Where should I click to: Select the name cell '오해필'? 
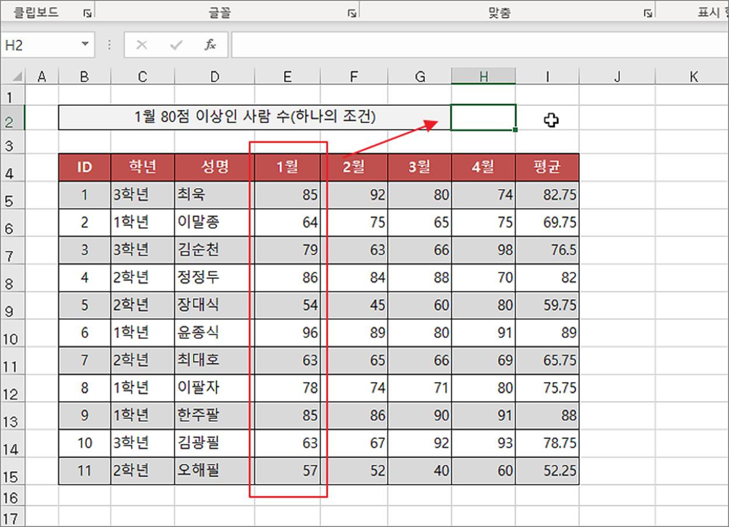(x=215, y=471)
